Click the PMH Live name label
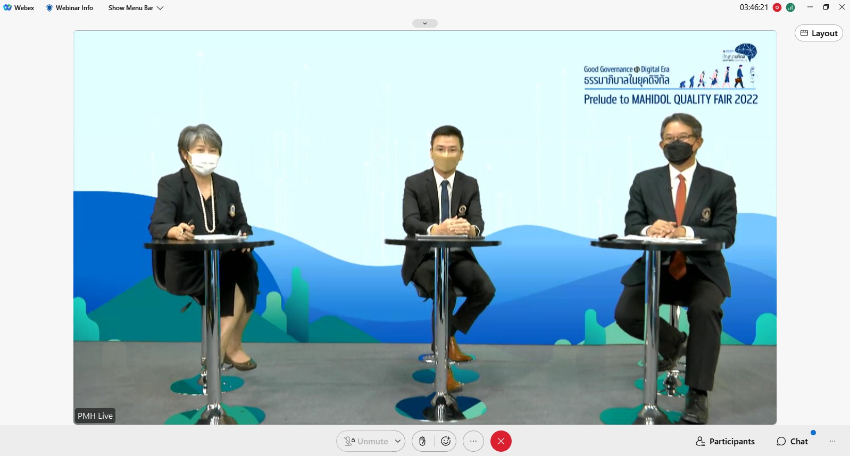This screenshot has width=850, height=456. pyautogui.click(x=95, y=416)
